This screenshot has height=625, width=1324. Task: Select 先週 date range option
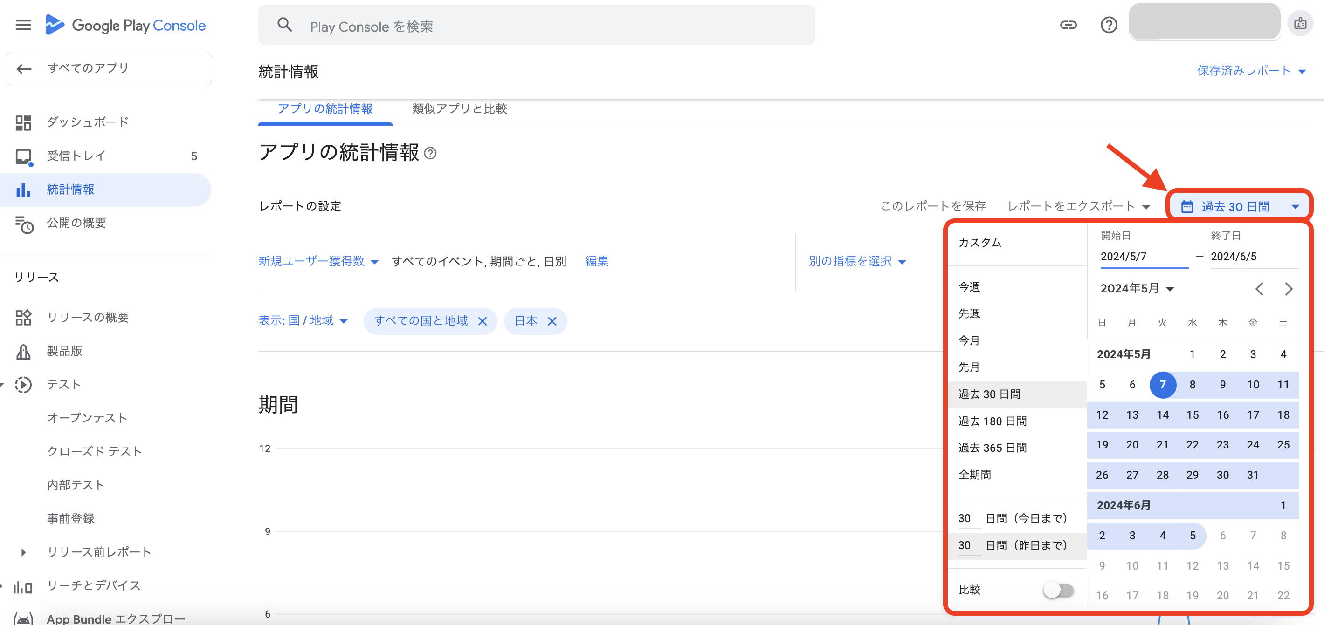click(1017, 314)
